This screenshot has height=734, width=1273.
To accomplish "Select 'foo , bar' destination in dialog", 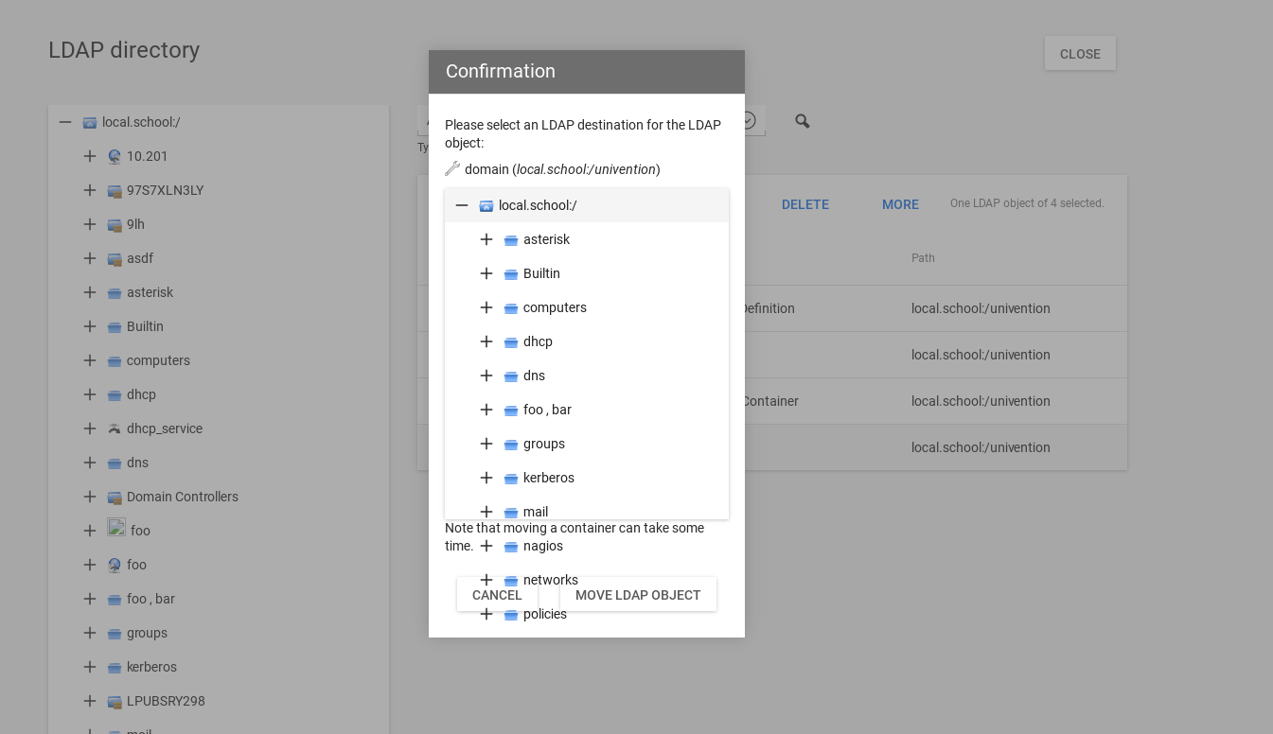I will pos(547,410).
